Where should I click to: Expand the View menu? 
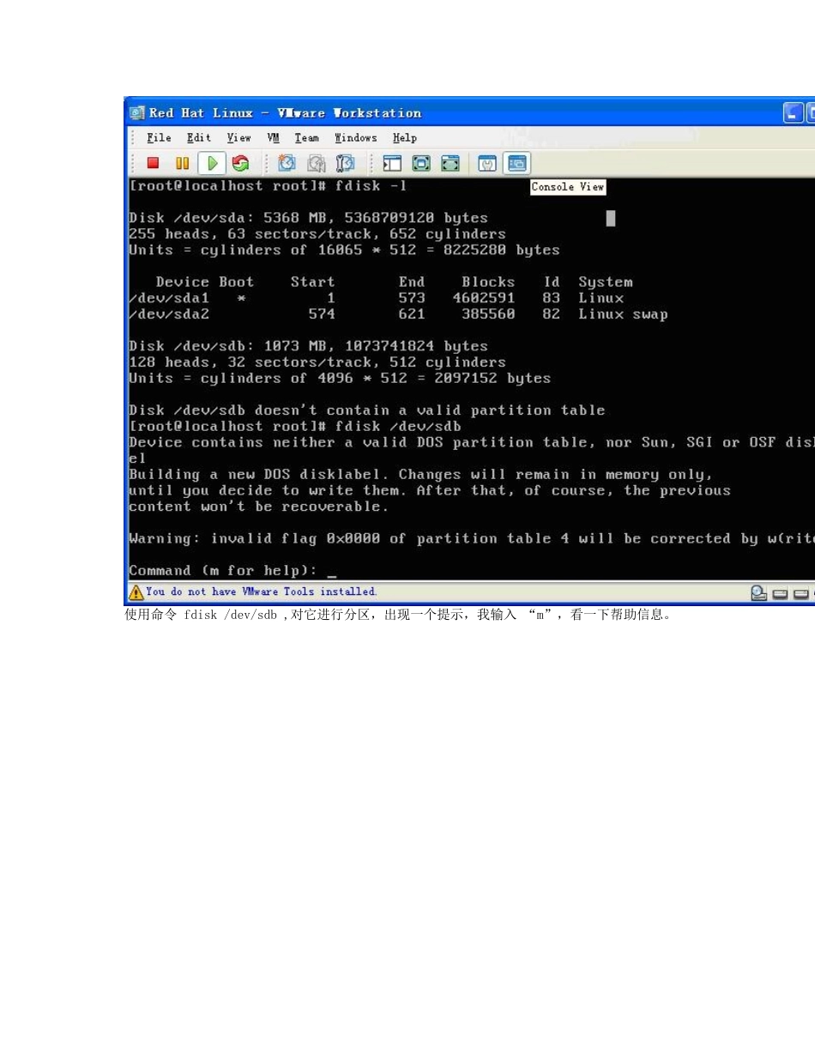[x=238, y=137]
